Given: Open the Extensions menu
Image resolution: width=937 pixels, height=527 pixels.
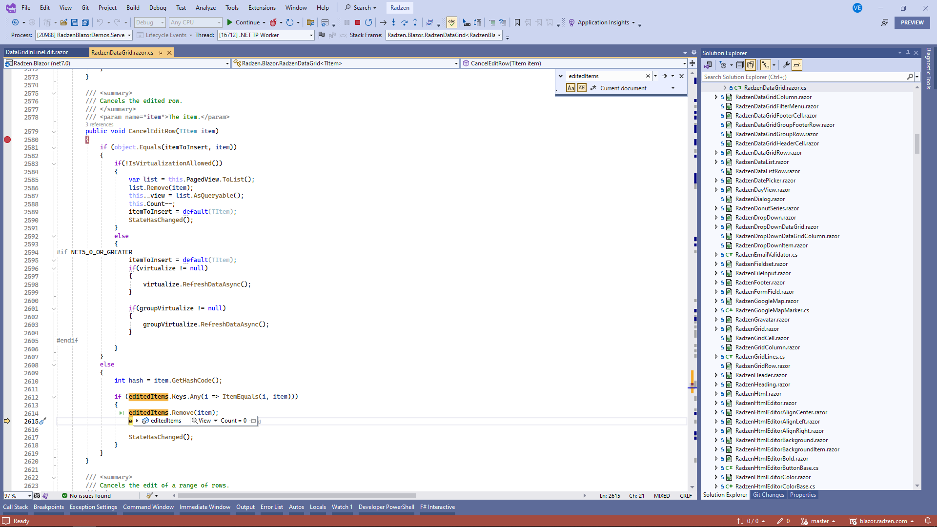Looking at the screenshot, I should click(262, 8).
